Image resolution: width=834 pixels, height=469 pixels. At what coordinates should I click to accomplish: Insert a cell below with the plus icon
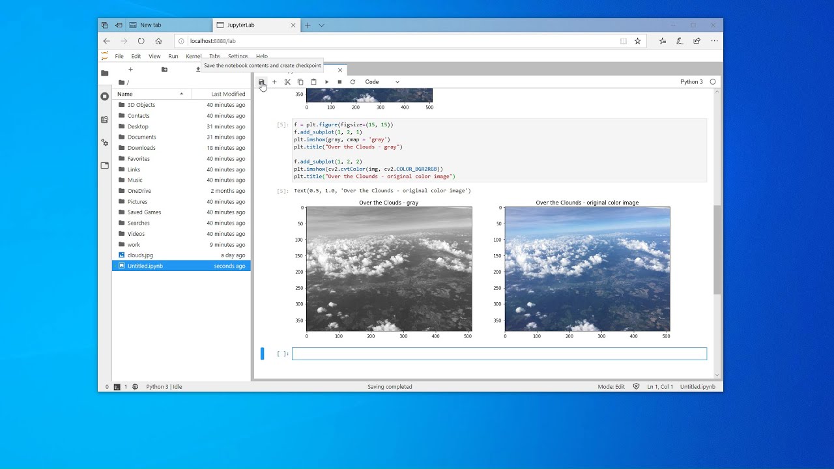(x=274, y=82)
